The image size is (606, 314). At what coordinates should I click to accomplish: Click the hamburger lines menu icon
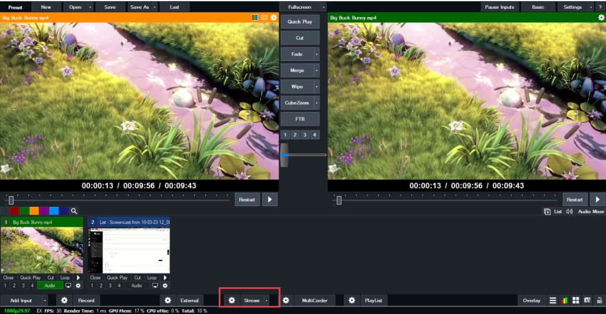pyautogui.click(x=553, y=300)
